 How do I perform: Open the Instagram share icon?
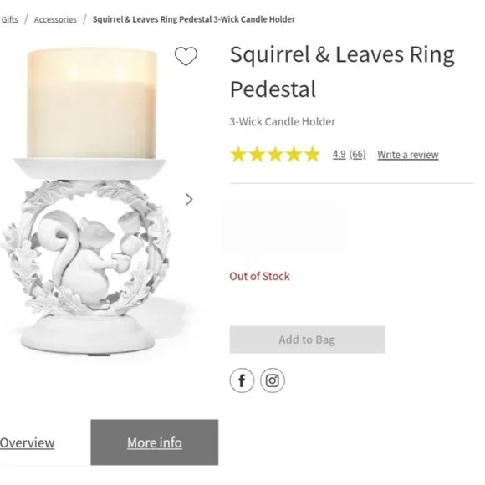[x=273, y=380]
